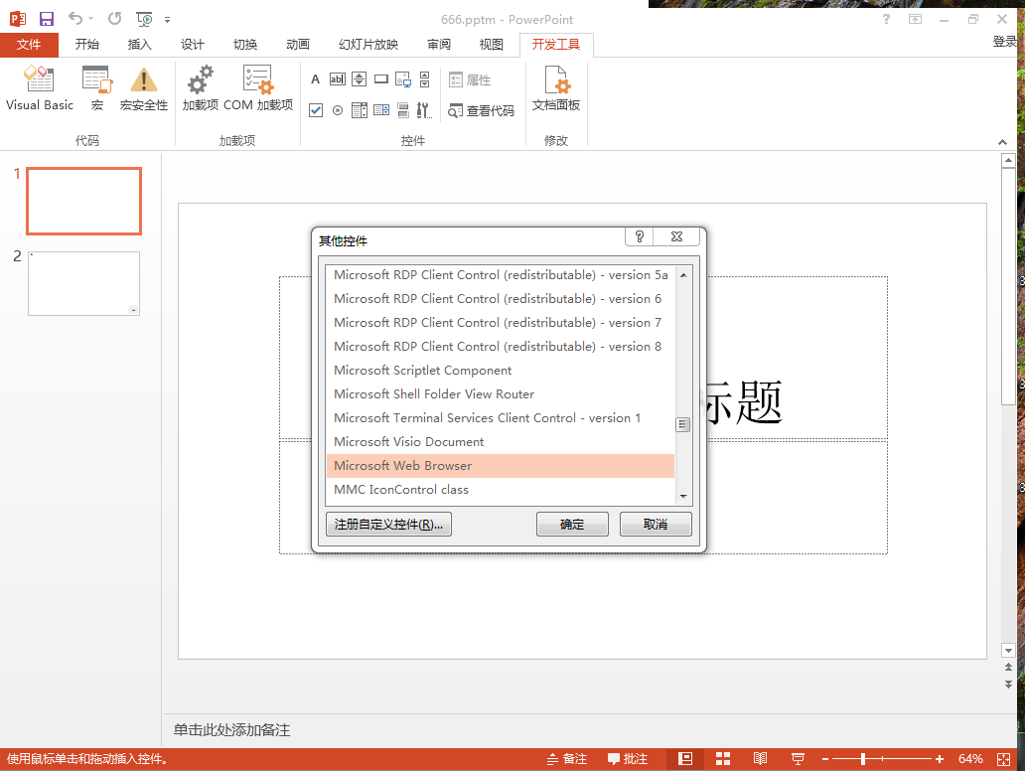Screen dimensions: 1025x771
Task: Collapse the ribbon
Action: pos(1002,142)
